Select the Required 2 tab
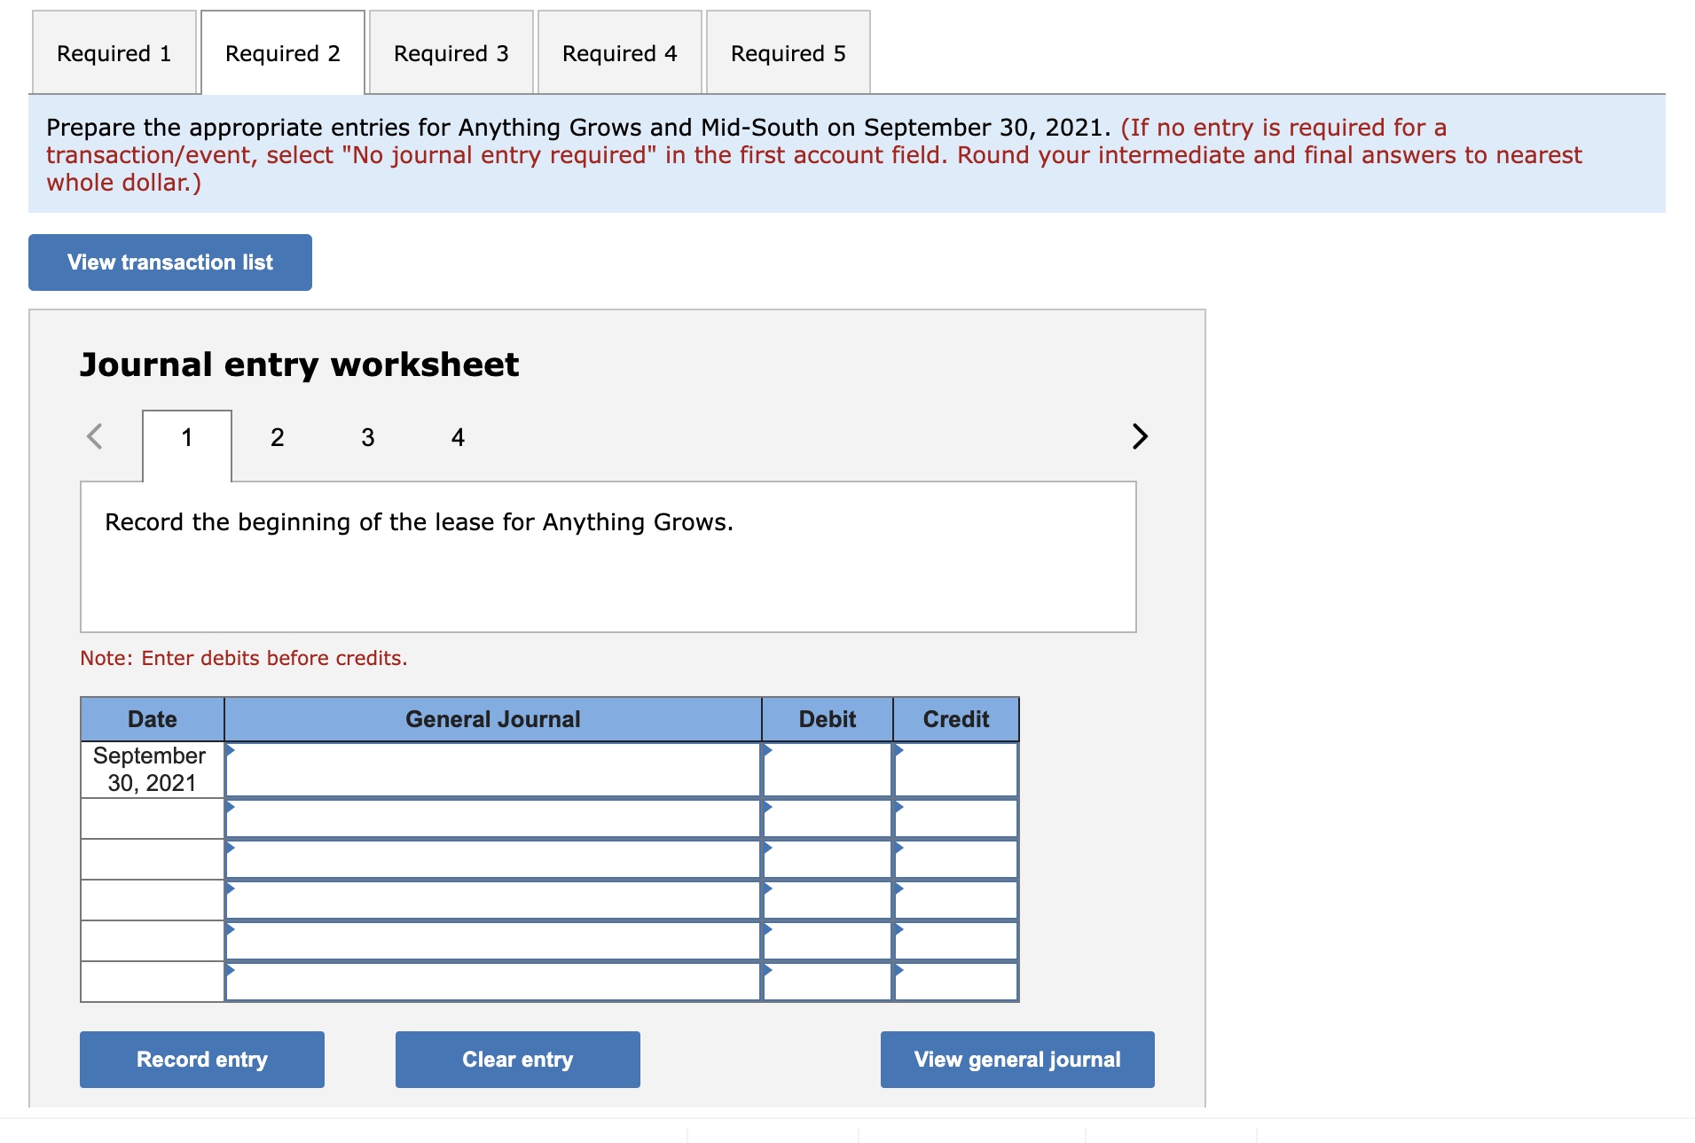 283,53
